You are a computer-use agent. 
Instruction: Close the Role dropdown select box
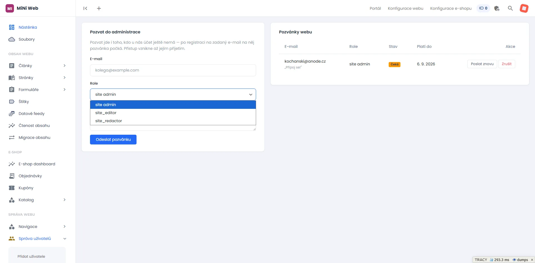[x=173, y=94]
